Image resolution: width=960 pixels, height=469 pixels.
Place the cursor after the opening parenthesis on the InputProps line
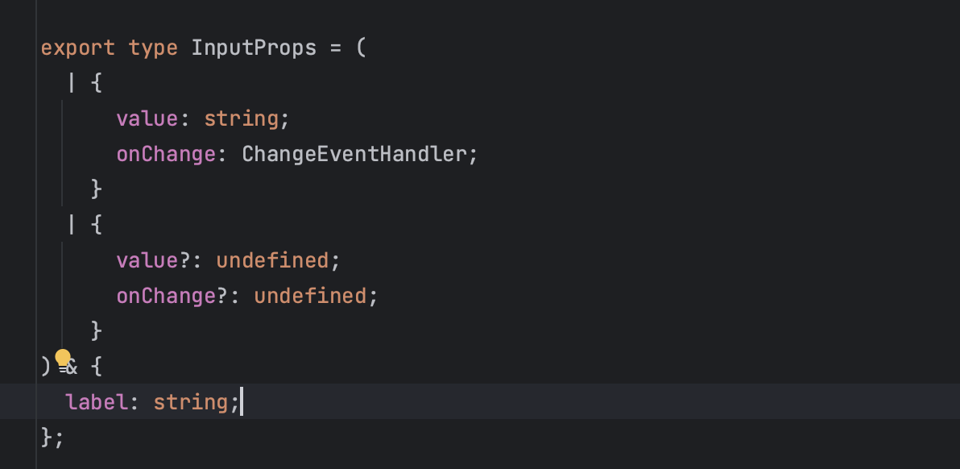(x=367, y=48)
